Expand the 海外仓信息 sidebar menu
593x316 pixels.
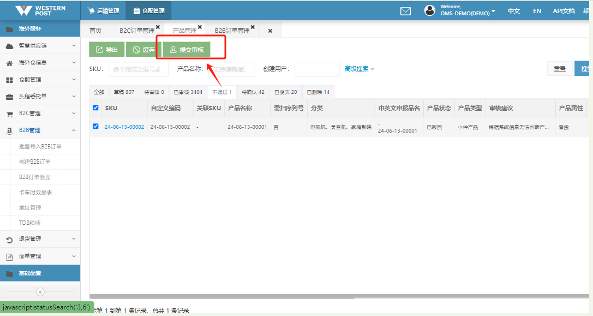[x=40, y=62]
